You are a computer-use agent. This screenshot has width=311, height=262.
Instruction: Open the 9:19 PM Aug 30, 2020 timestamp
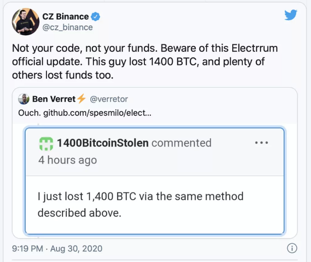[x=57, y=248]
